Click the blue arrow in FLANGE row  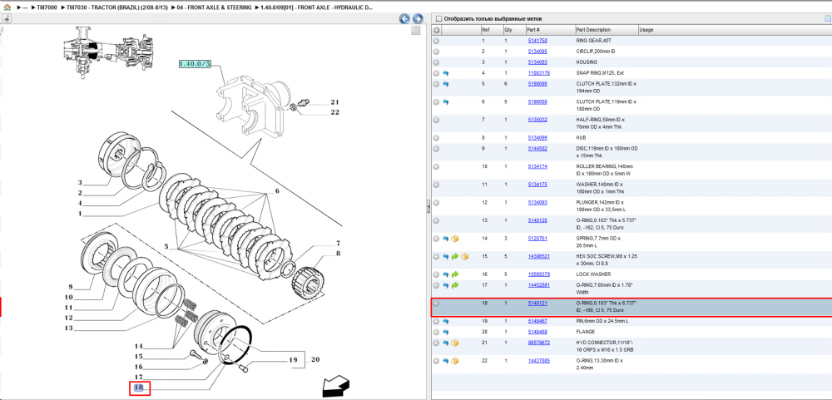(446, 332)
